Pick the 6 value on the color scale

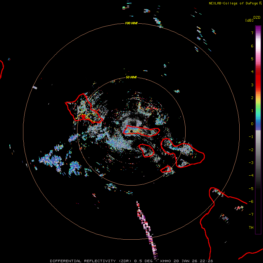252,46
